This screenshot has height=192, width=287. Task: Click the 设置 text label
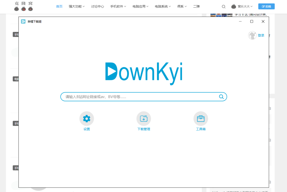(x=87, y=129)
